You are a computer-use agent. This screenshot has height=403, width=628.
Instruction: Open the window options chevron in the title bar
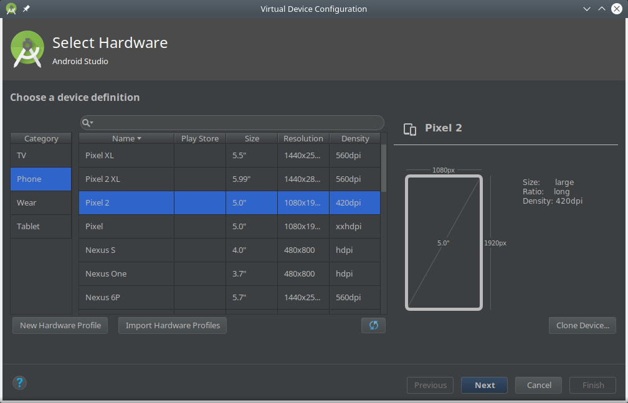(586, 9)
